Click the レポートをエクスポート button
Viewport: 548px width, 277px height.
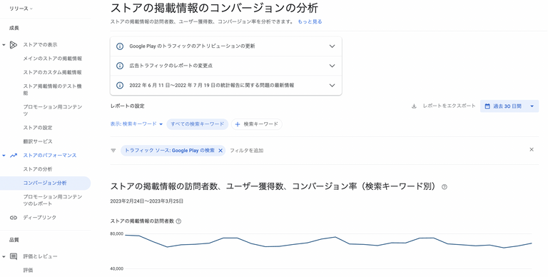pyautogui.click(x=444, y=106)
